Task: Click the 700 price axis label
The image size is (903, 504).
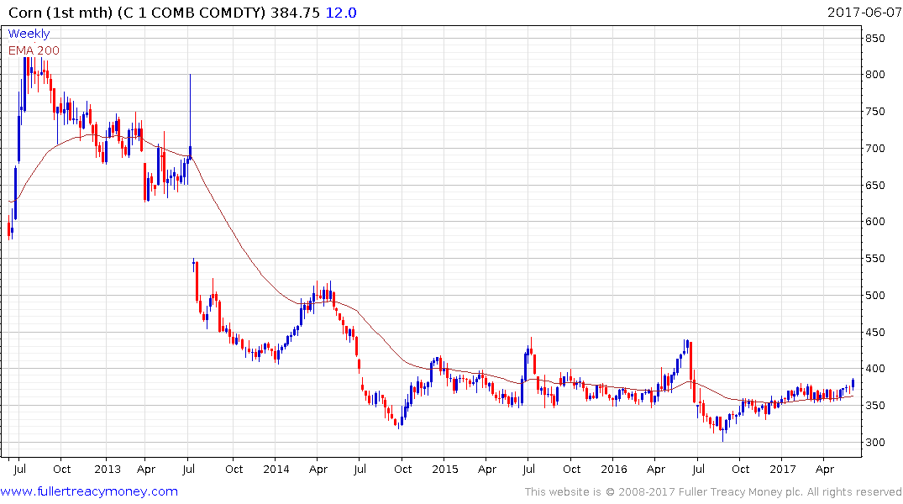Action: click(x=874, y=148)
